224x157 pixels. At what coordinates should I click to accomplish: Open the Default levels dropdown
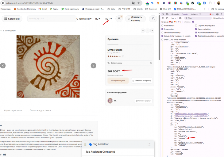point(218,18)
